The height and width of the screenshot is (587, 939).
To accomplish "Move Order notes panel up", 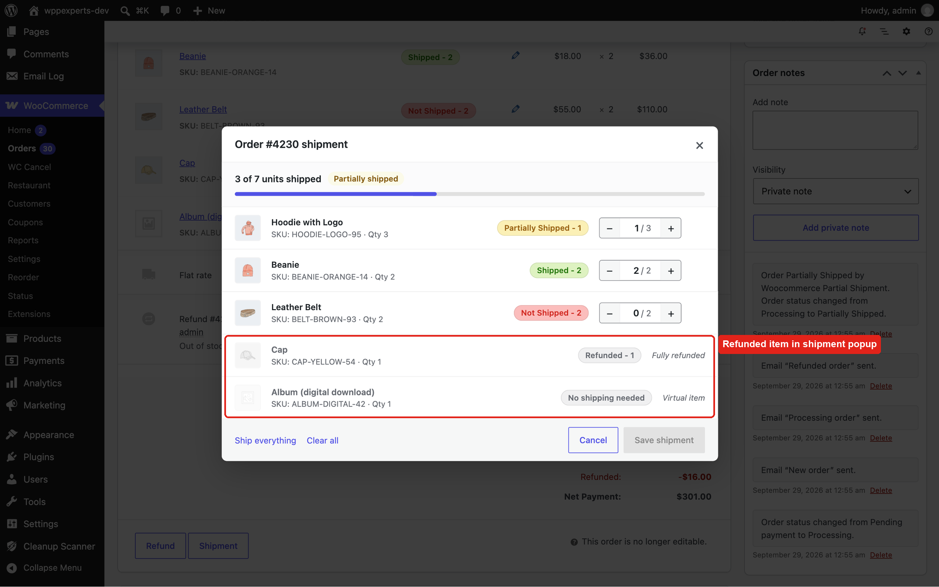I will click(x=887, y=73).
